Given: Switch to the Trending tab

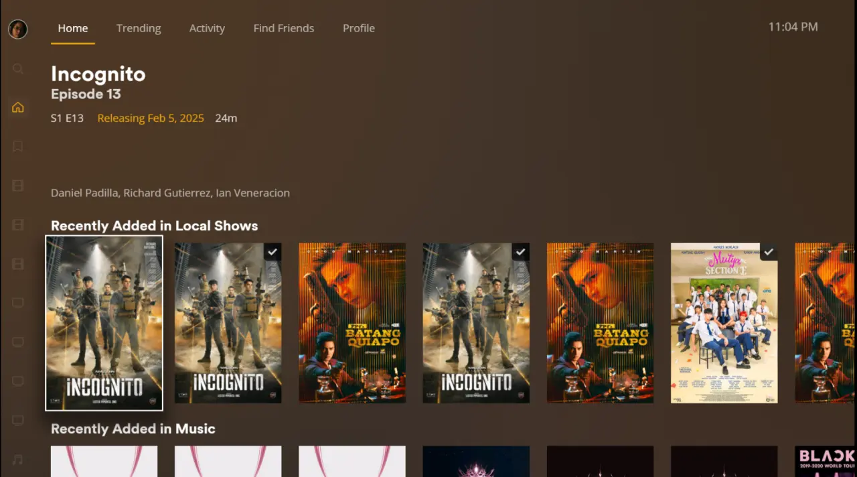Looking at the screenshot, I should click(139, 28).
